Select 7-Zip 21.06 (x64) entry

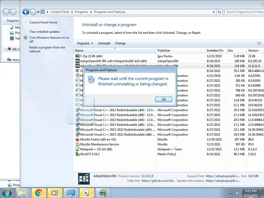pyautogui.click(x=91, y=56)
